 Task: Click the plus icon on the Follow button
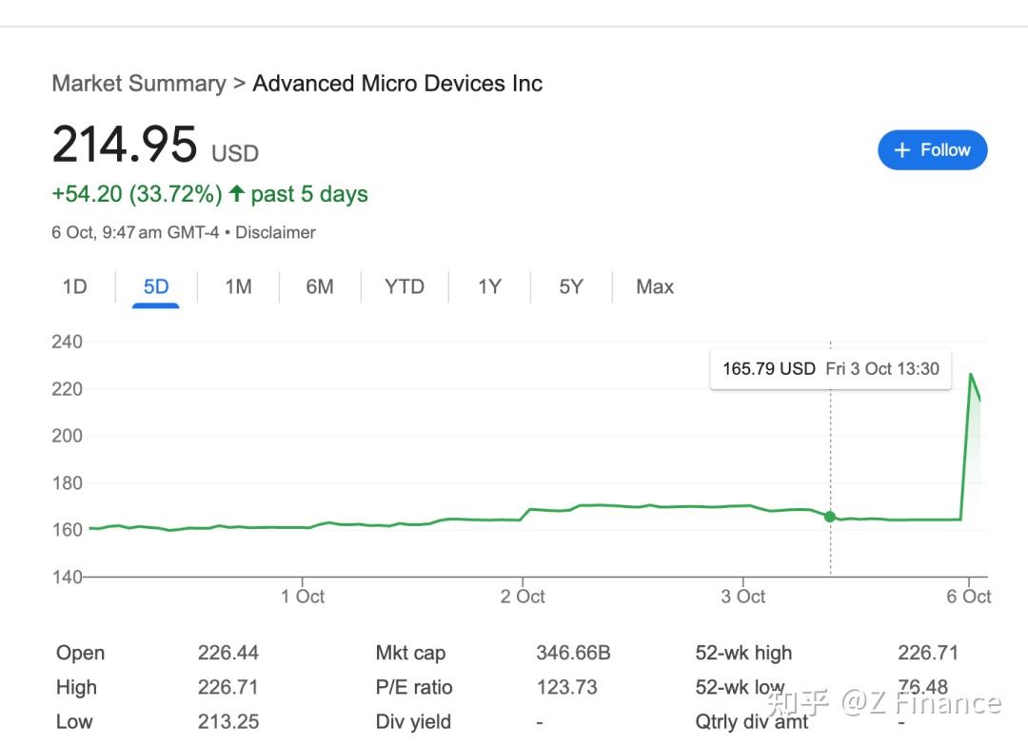pos(901,149)
